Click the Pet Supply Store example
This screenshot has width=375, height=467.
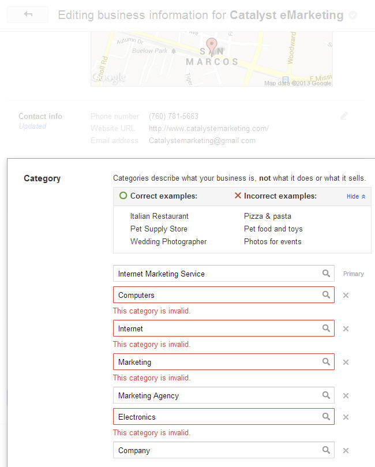pos(159,229)
